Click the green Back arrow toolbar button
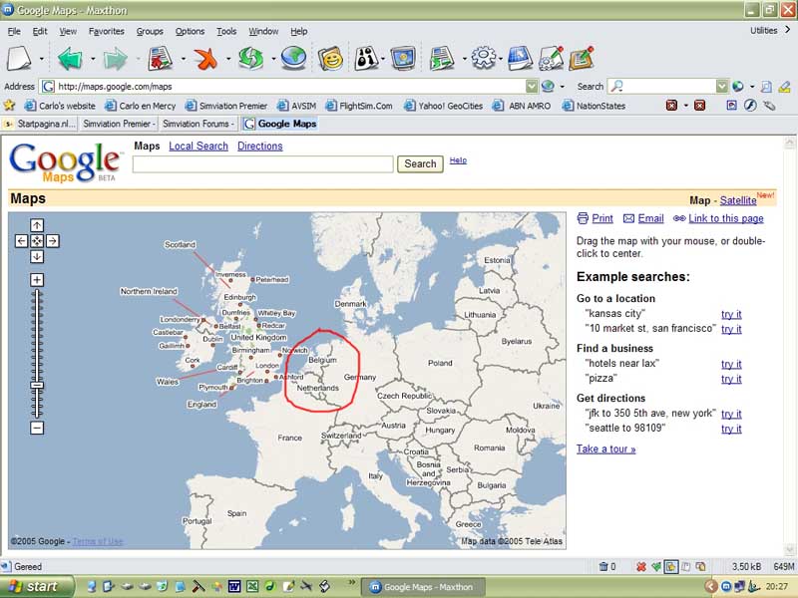Screen dimensions: 798x598 coord(70,58)
